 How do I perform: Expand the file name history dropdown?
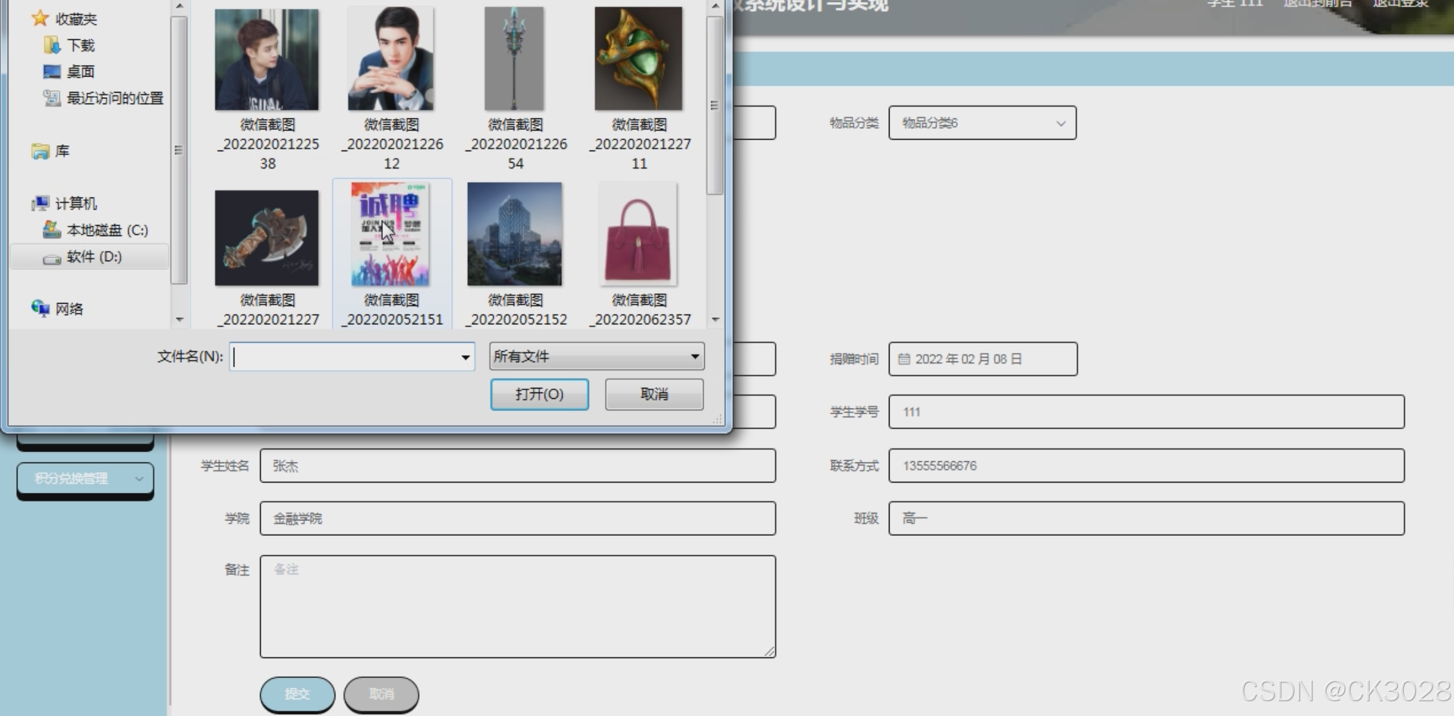coord(465,357)
